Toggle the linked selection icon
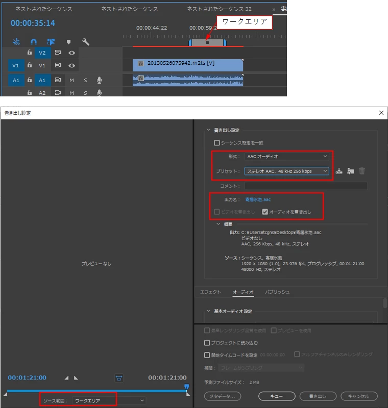 click(x=51, y=42)
